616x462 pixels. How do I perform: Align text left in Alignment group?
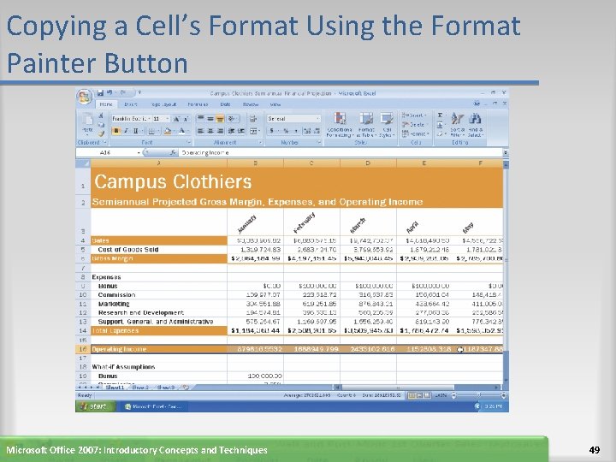(x=200, y=131)
